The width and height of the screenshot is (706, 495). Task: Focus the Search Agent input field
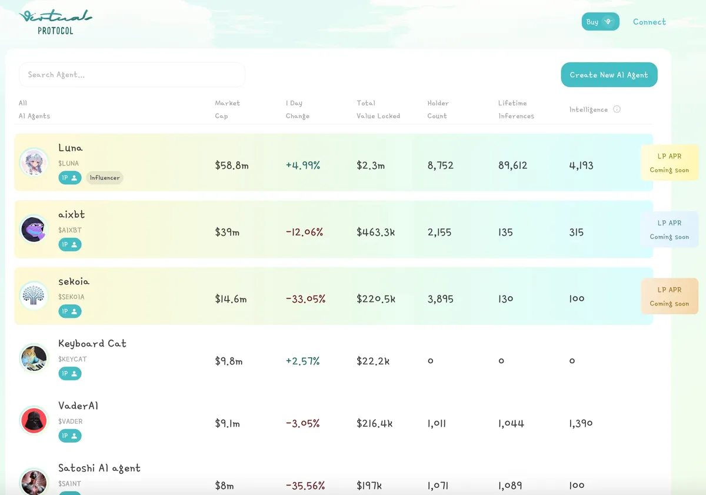coord(132,75)
